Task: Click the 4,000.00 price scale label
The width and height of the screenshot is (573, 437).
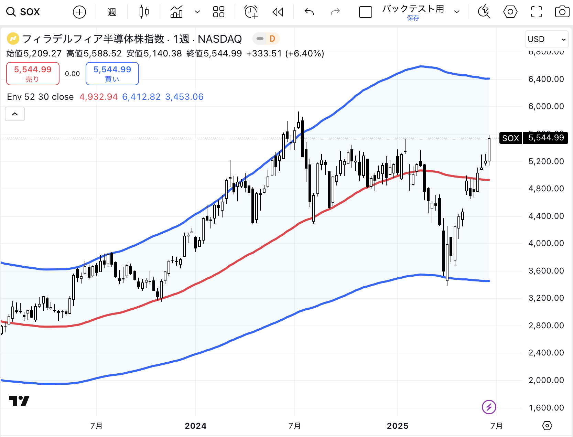Action: [546, 243]
